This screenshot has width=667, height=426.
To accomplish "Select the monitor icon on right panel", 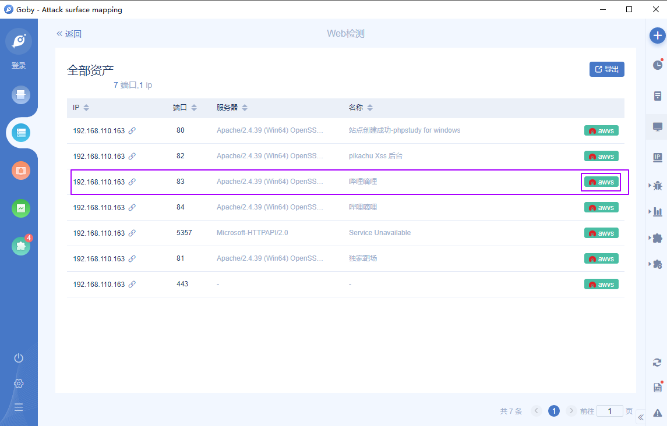I will 658,127.
